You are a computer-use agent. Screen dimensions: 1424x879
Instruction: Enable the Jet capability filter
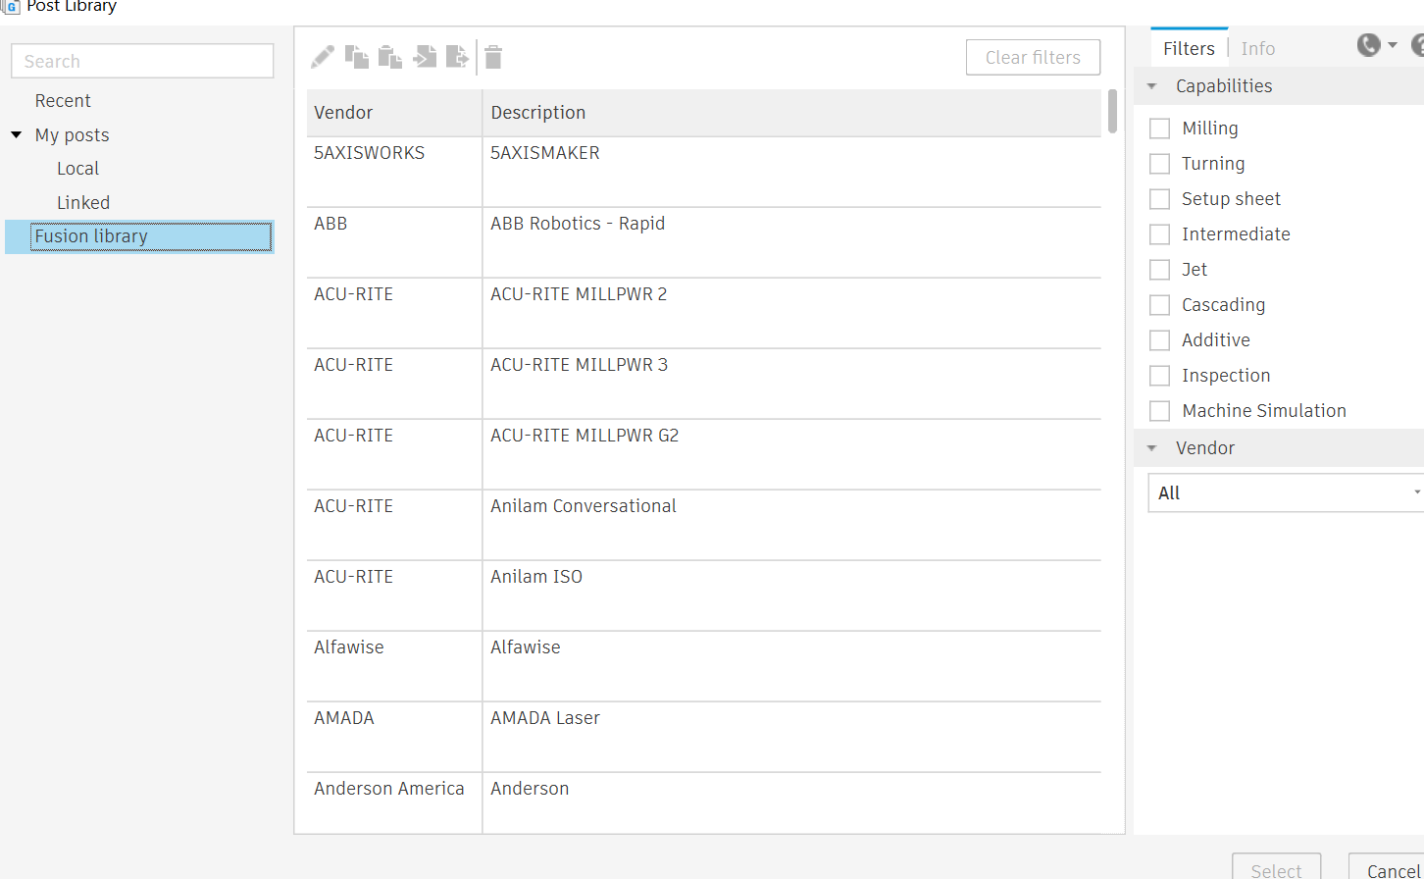coord(1159,270)
